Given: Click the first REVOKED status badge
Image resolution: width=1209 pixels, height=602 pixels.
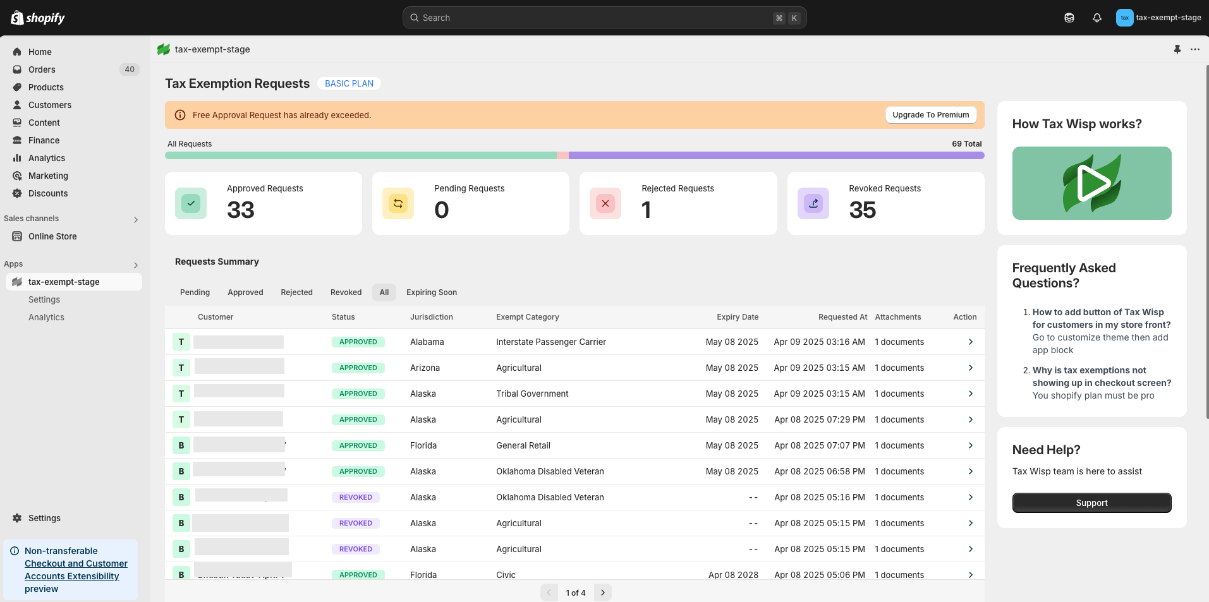Looking at the screenshot, I should [356, 497].
